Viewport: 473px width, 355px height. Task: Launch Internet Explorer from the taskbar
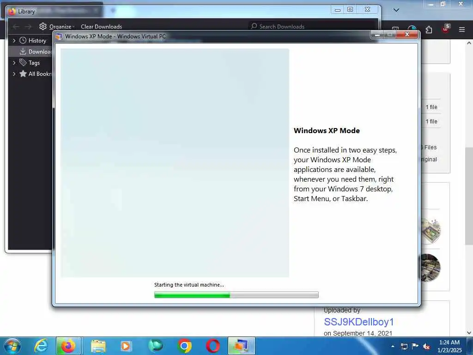click(41, 346)
